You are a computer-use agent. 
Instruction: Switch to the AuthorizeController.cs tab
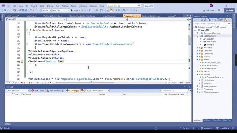pyautogui.click(x=53, y=16)
